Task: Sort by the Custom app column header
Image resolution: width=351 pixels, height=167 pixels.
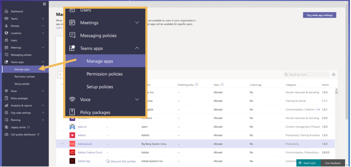Action: click(x=255, y=85)
